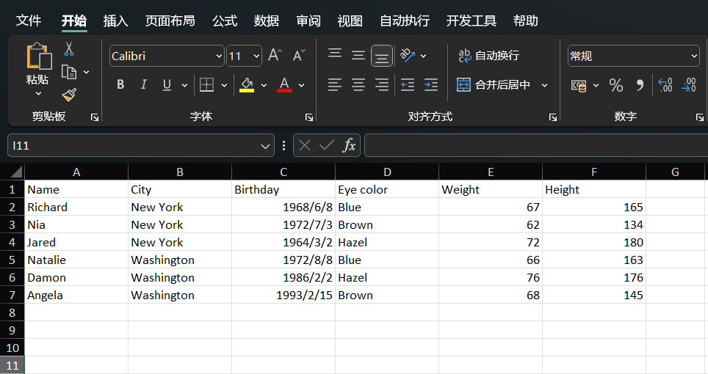708x374 pixels.
Task: Decrease font size with smaller A icon
Action: coord(299,56)
